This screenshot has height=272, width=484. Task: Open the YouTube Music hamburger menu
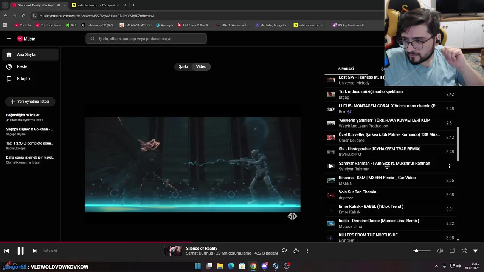(x=9, y=39)
